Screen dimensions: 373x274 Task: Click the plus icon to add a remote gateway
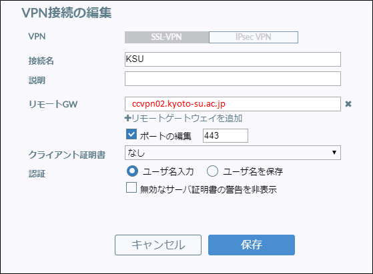[127, 118]
